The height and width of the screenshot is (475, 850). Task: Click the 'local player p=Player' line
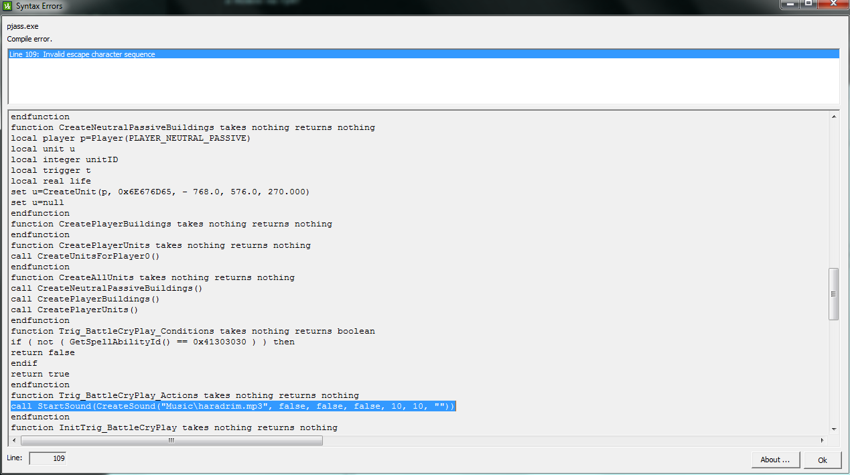click(131, 138)
